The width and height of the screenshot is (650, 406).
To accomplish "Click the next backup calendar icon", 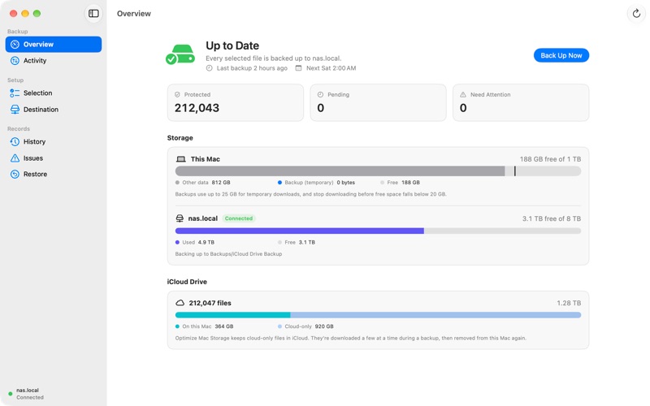I will (x=298, y=68).
